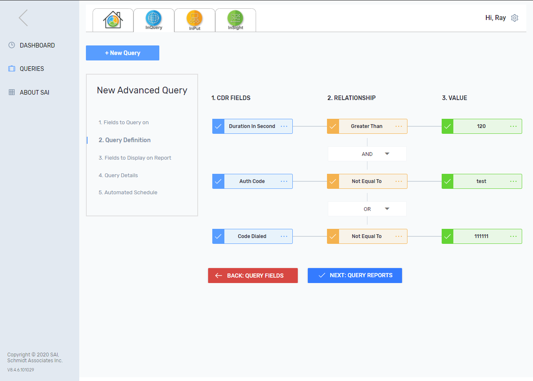This screenshot has height=381, width=533.
Task: Select the Duration In Second field box
Action: pyautogui.click(x=252, y=126)
